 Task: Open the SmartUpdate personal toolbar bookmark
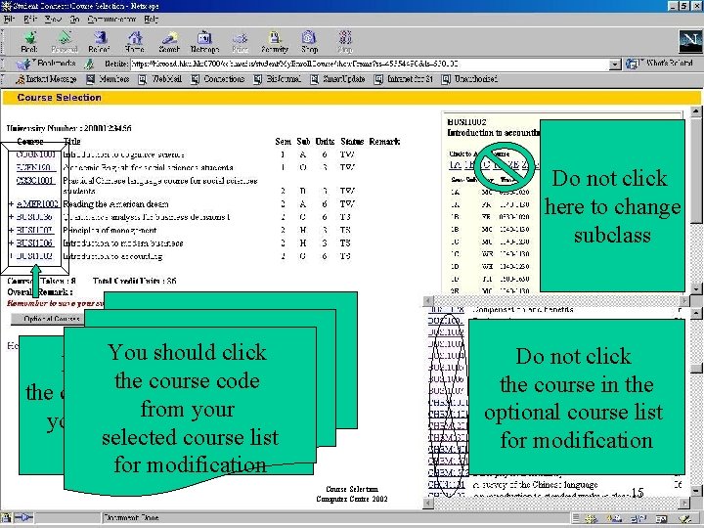[337, 79]
